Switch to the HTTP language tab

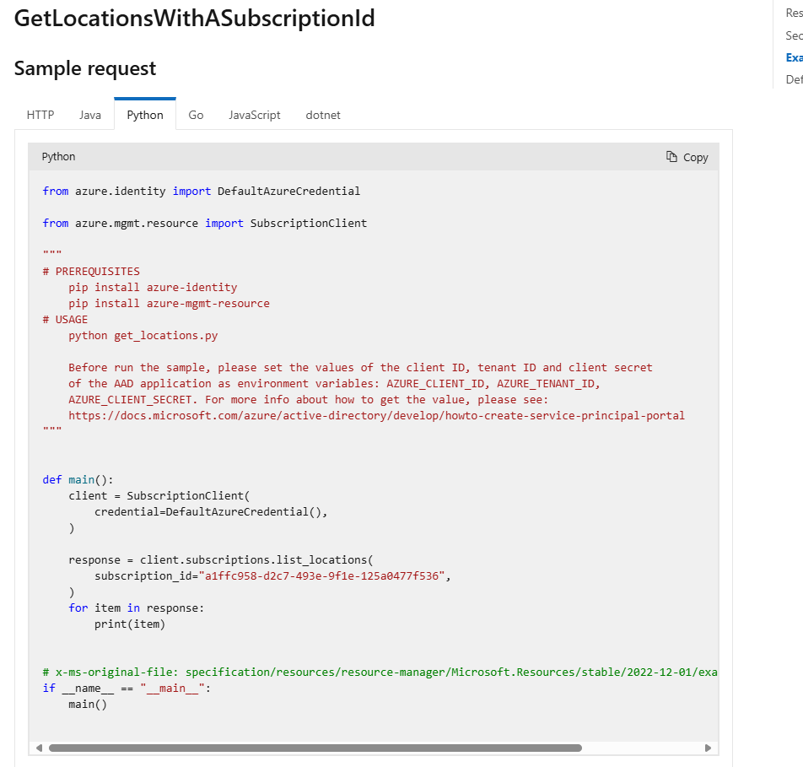pyautogui.click(x=40, y=115)
